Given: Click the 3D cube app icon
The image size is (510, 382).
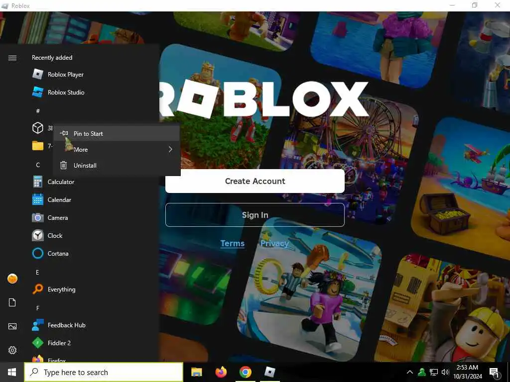Looking at the screenshot, I should click(x=38, y=128).
